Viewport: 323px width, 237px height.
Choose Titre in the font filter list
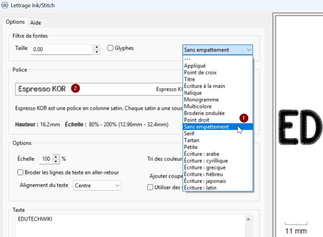click(x=218, y=79)
